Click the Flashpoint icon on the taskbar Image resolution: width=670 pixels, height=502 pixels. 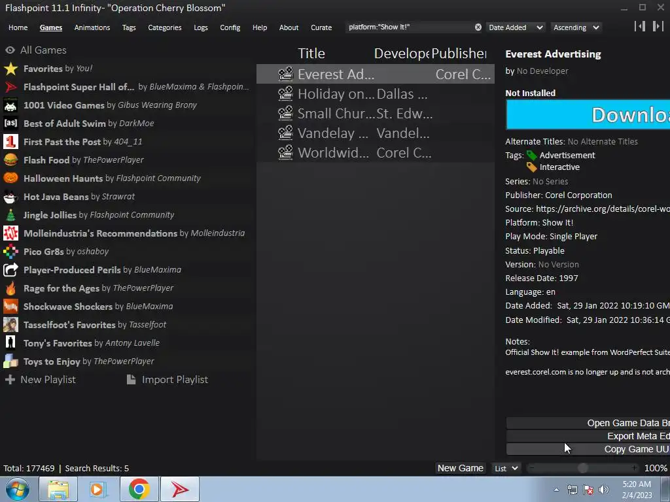point(180,490)
